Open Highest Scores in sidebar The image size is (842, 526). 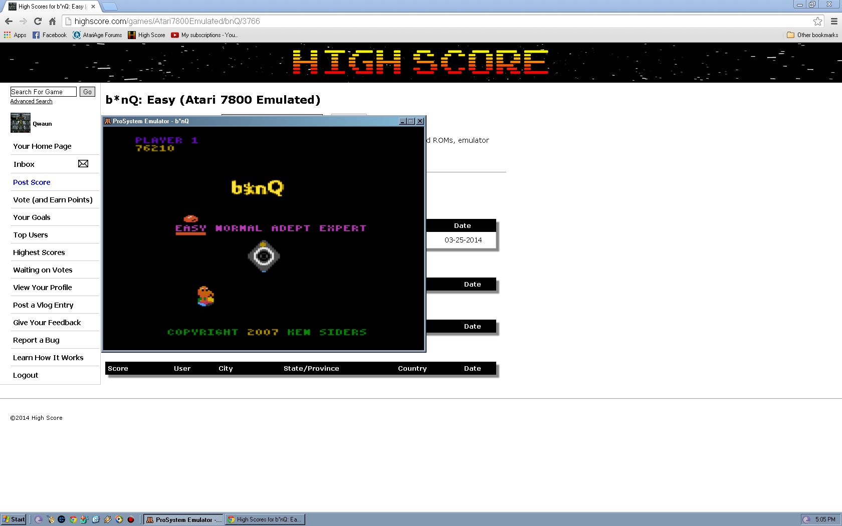pyautogui.click(x=39, y=252)
